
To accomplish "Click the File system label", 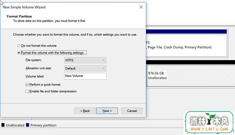I will [33, 60].
